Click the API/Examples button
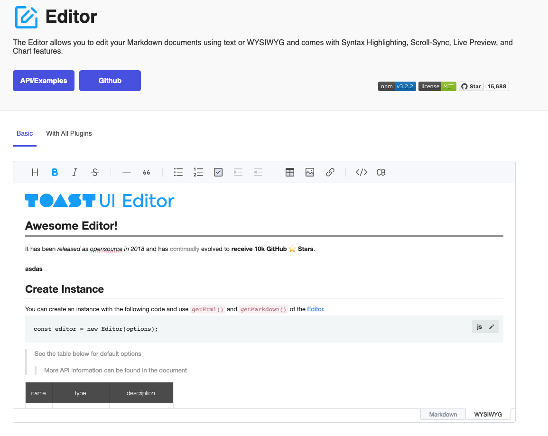The image size is (548, 436). click(x=44, y=81)
